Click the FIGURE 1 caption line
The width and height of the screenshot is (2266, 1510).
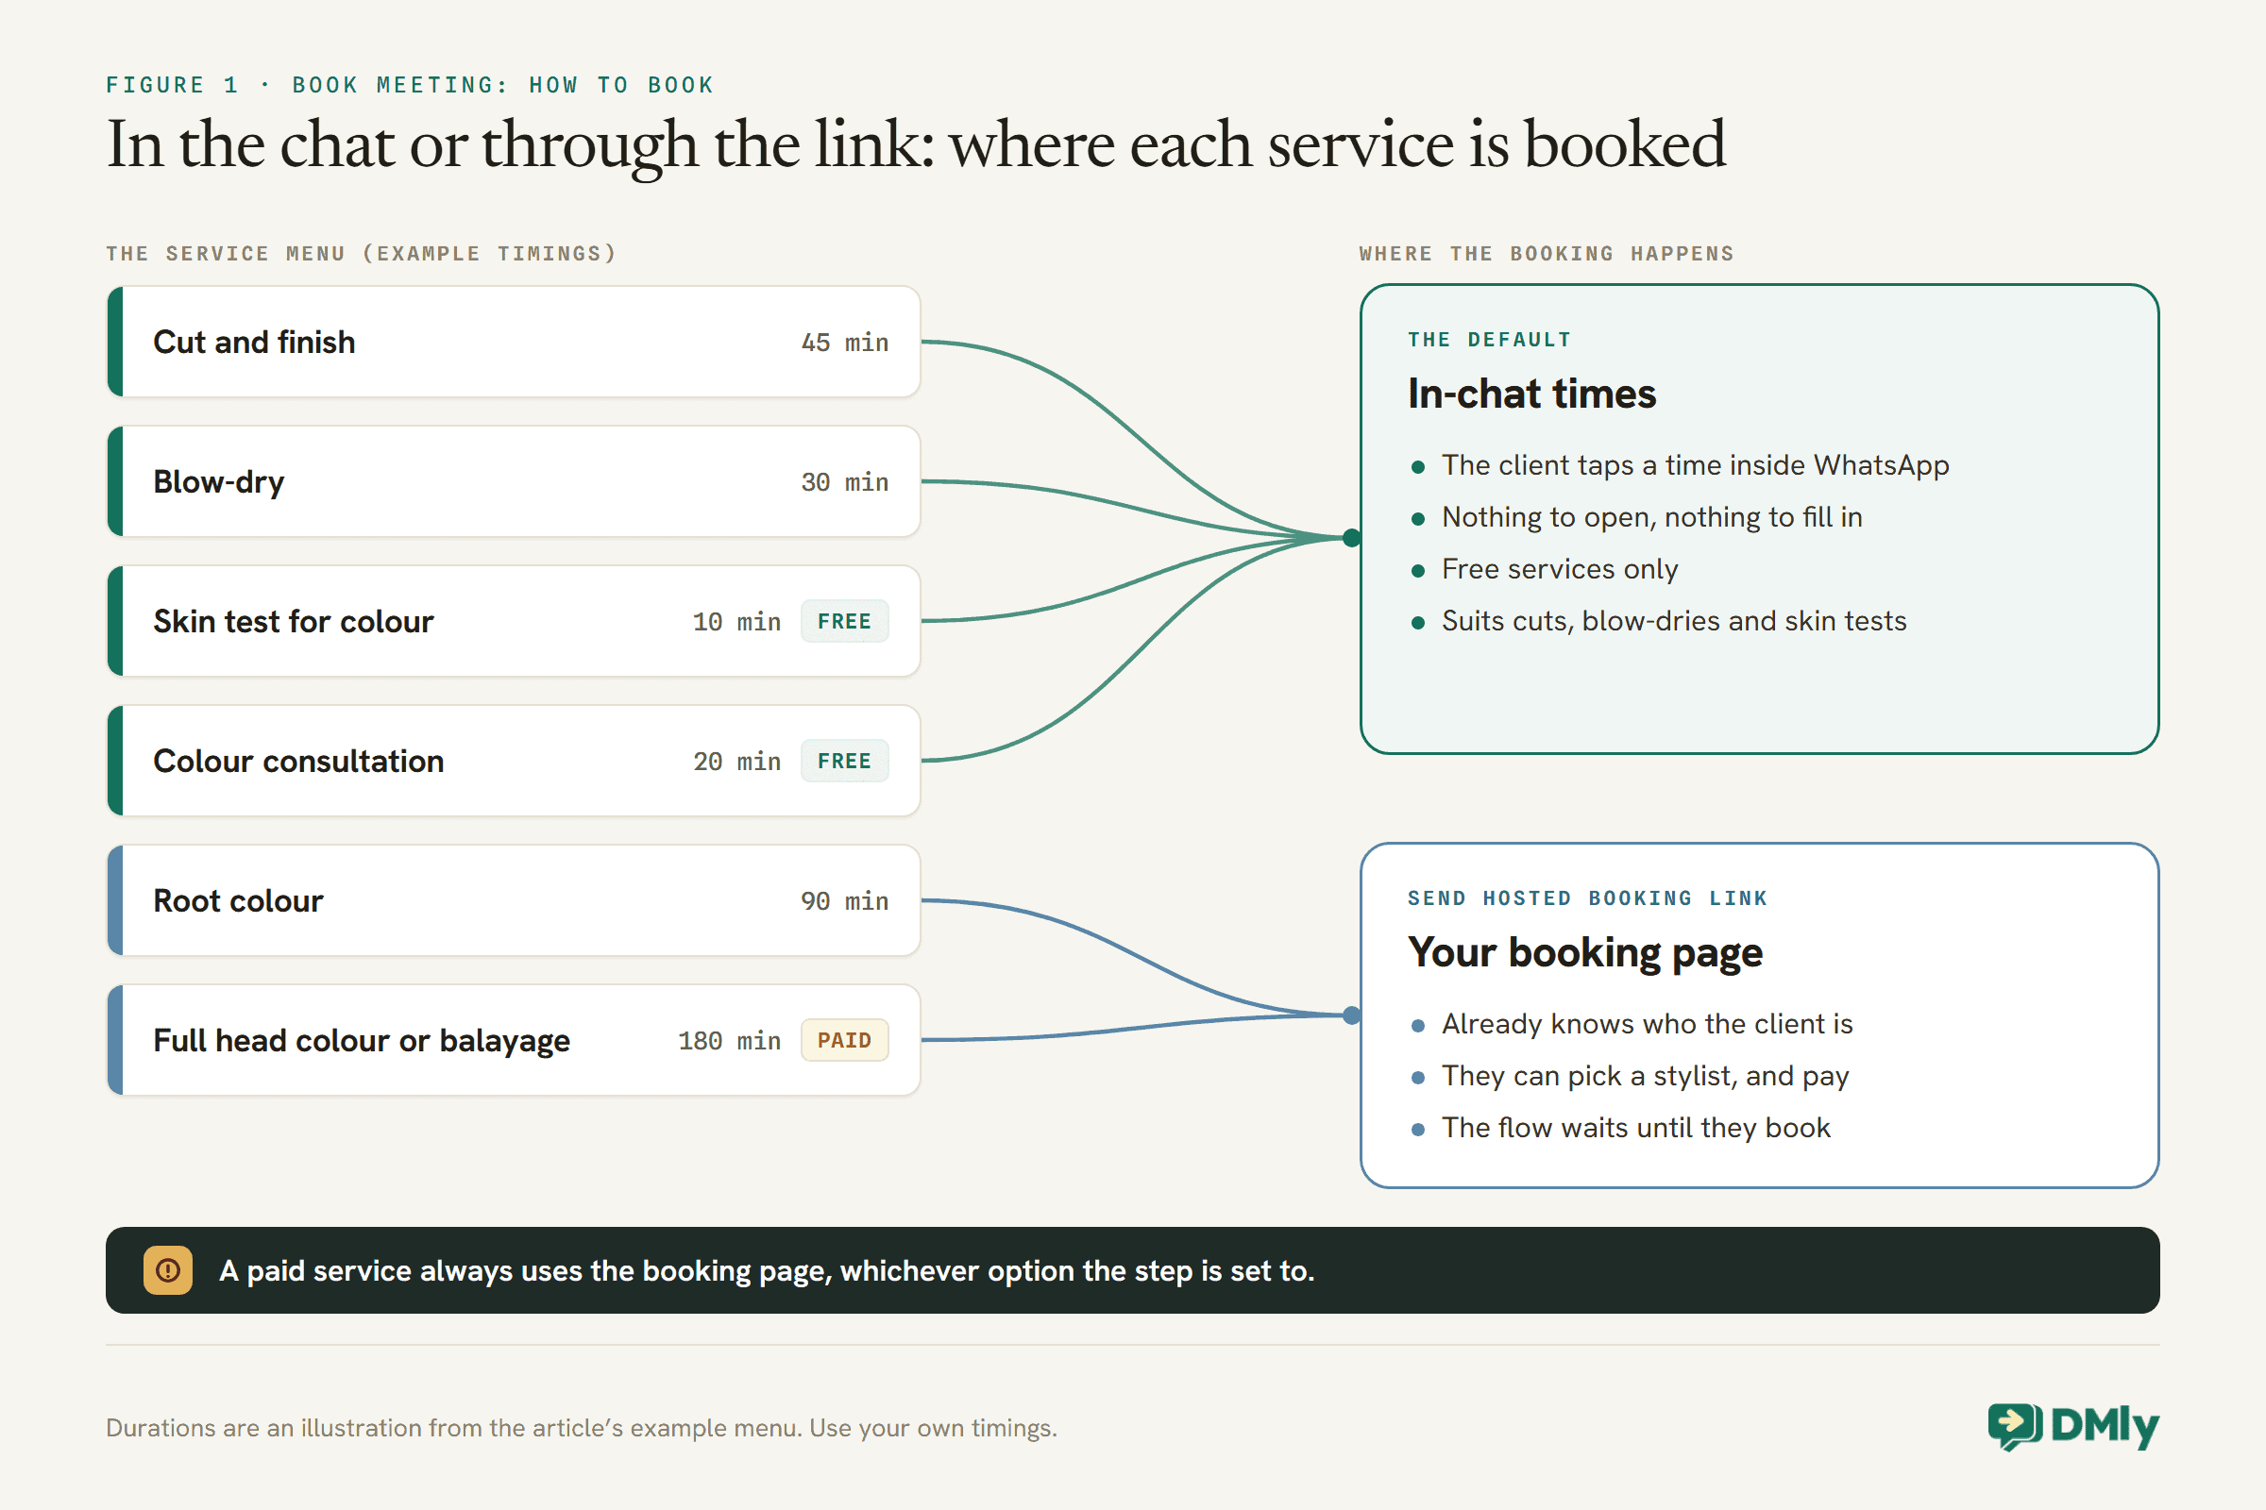pos(410,85)
